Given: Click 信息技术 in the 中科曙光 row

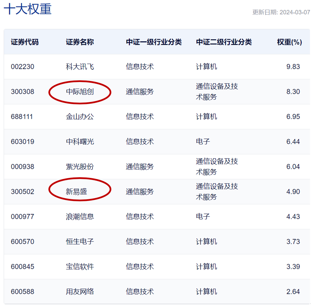Looking at the screenshot, I should tap(140, 142).
